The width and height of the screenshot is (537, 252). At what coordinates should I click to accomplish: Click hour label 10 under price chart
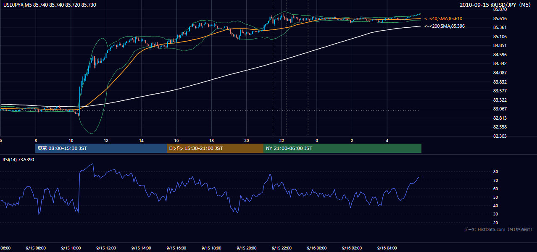[71, 140]
